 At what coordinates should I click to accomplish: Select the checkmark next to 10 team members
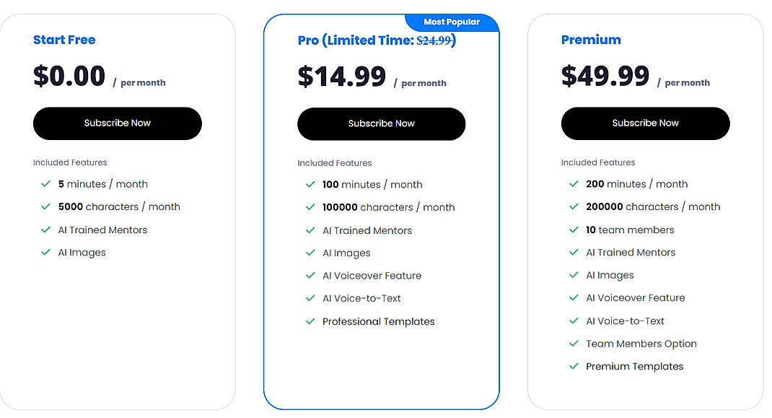click(x=574, y=230)
